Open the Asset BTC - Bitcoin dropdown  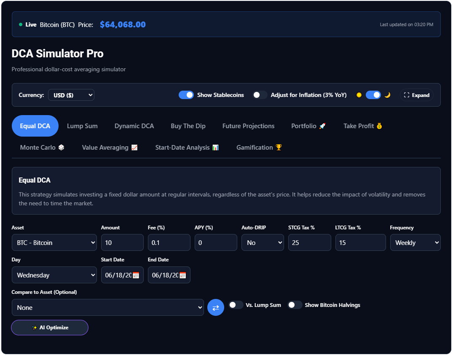point(54,242)
